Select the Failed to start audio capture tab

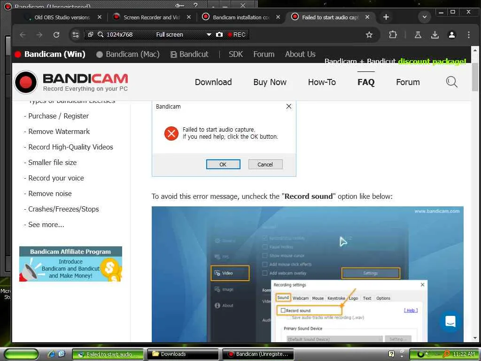tap(330, 17)
